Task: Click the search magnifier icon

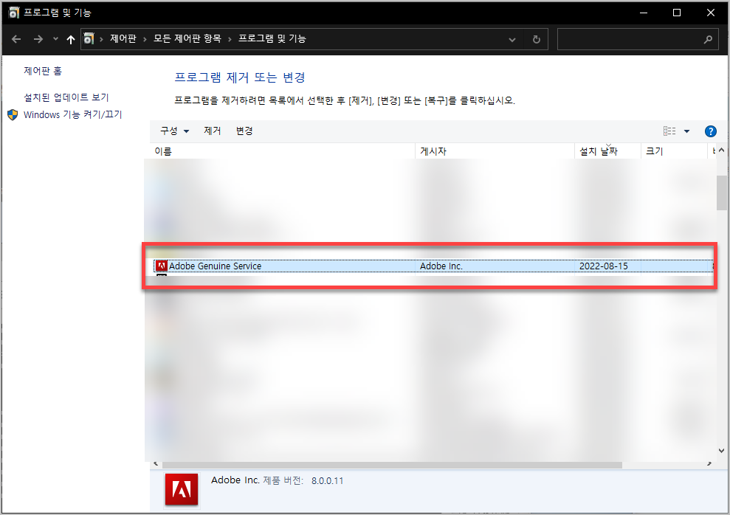Action: pyautogui.click(x=708, y=40)
